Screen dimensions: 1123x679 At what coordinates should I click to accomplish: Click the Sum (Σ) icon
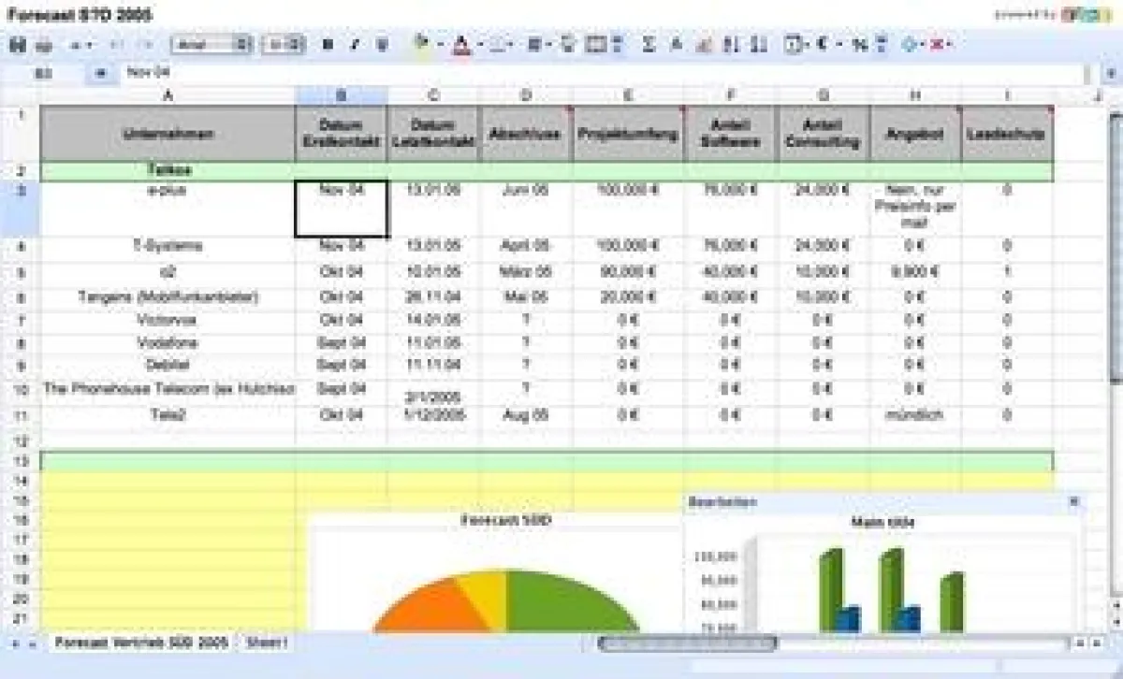click(649, 43)
